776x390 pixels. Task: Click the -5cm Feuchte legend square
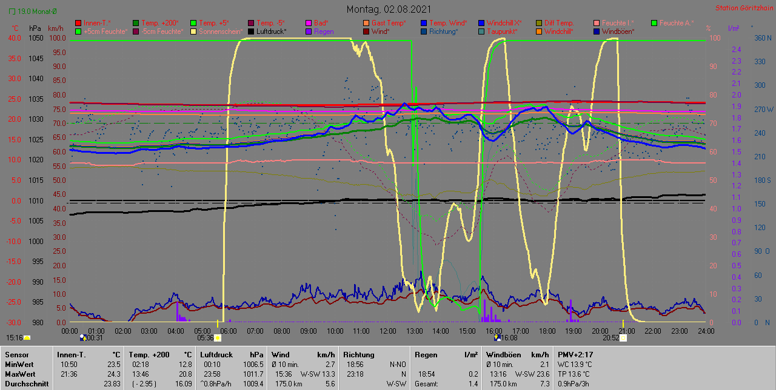135,31
